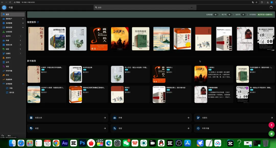Open 丛书 series item in sidebar
Viewport: 276px width, 148px height.
(x=13, y=62)
